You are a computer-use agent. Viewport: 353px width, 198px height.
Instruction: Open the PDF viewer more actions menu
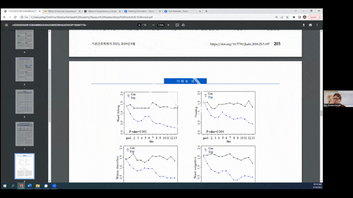[x=318, y=25]
